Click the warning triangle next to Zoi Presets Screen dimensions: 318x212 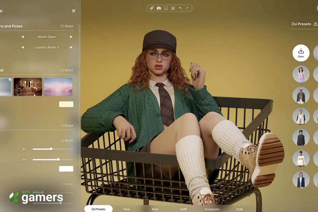315,24
